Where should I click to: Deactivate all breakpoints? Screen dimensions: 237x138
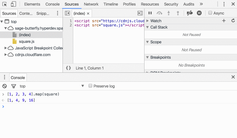coord(190,13)
